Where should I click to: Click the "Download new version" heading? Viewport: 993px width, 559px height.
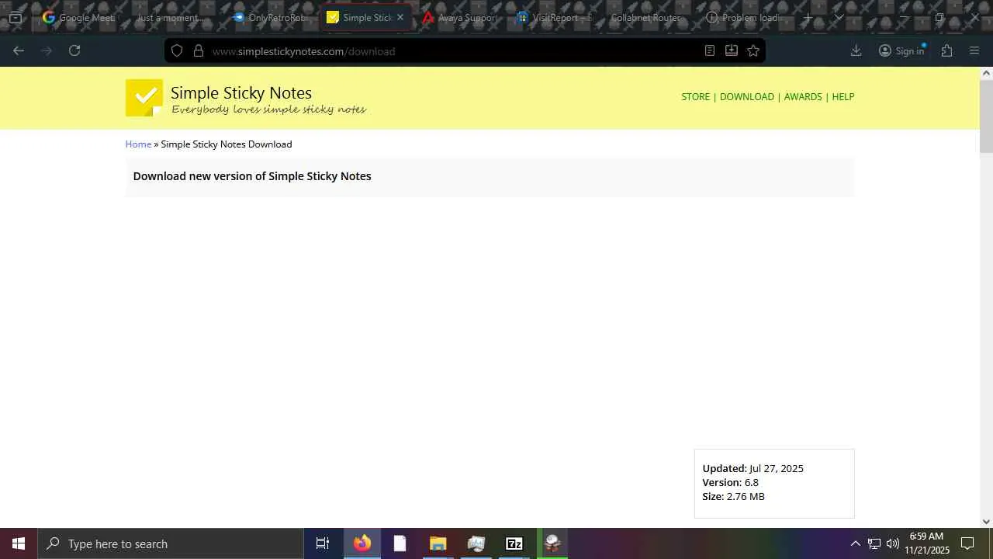point(252,176)
